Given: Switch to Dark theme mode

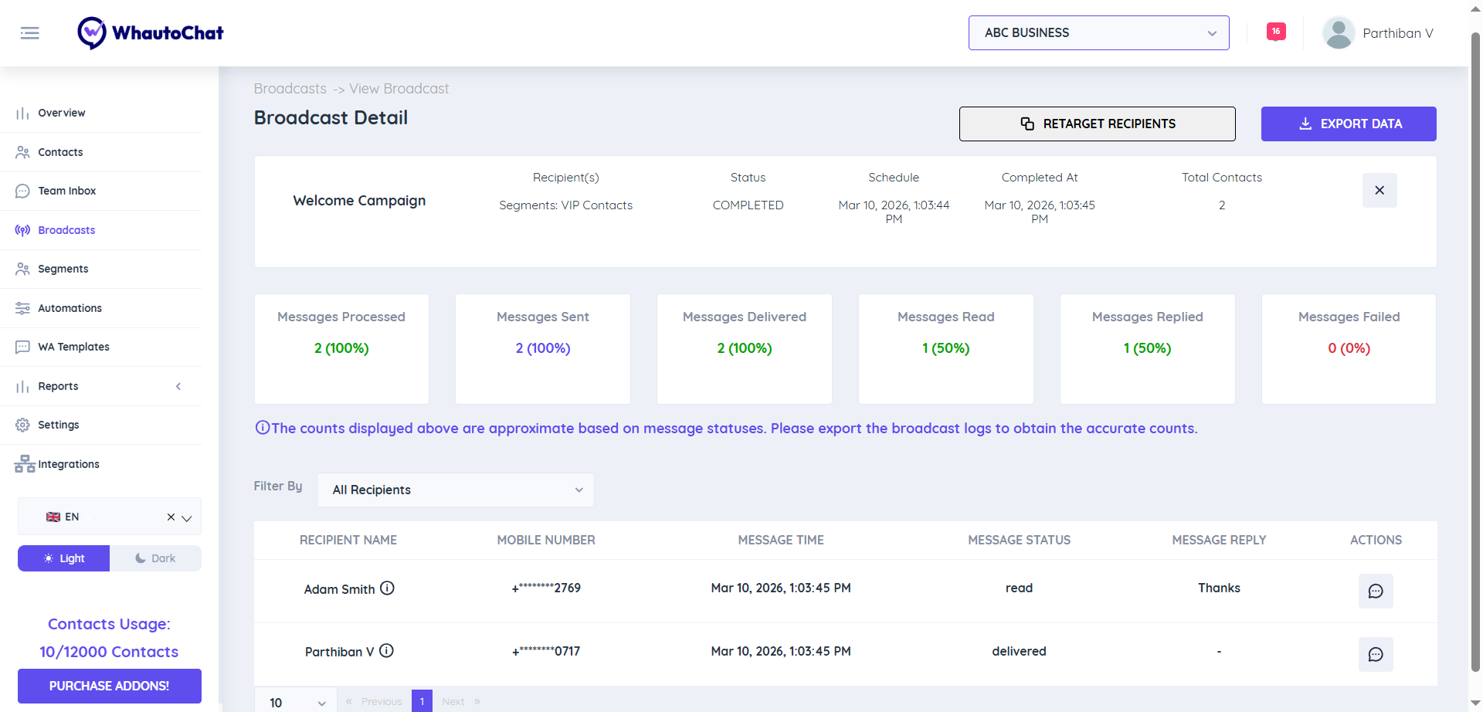Looking at the screenshot, I should coord(154,558).
